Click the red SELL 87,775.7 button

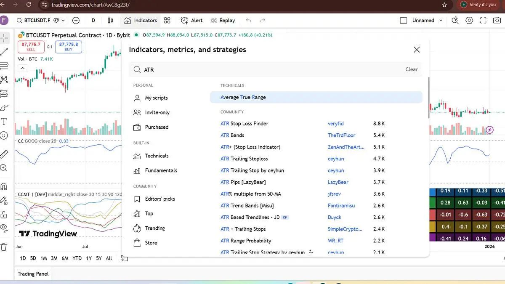pos(31,46)
